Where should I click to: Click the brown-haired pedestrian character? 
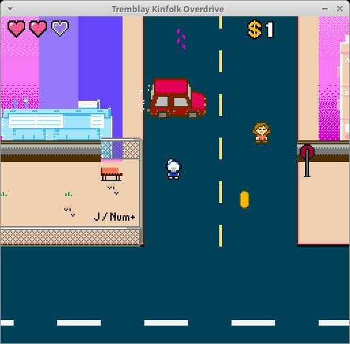click(261, 133)
